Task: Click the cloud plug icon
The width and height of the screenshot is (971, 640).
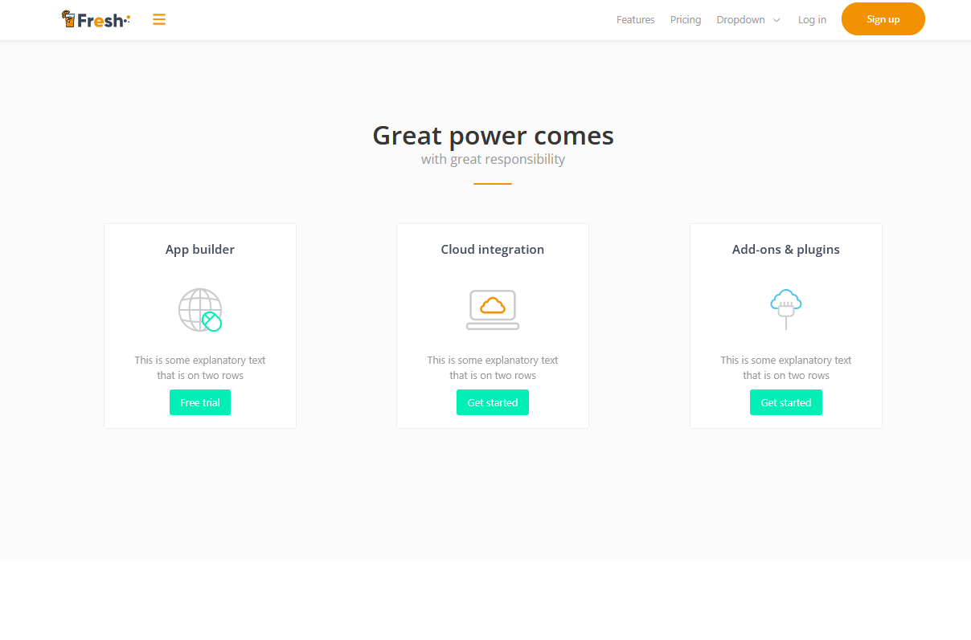Action: [x=785, y=309]
